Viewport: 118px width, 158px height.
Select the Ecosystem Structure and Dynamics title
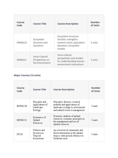click(x=40, y=42)
